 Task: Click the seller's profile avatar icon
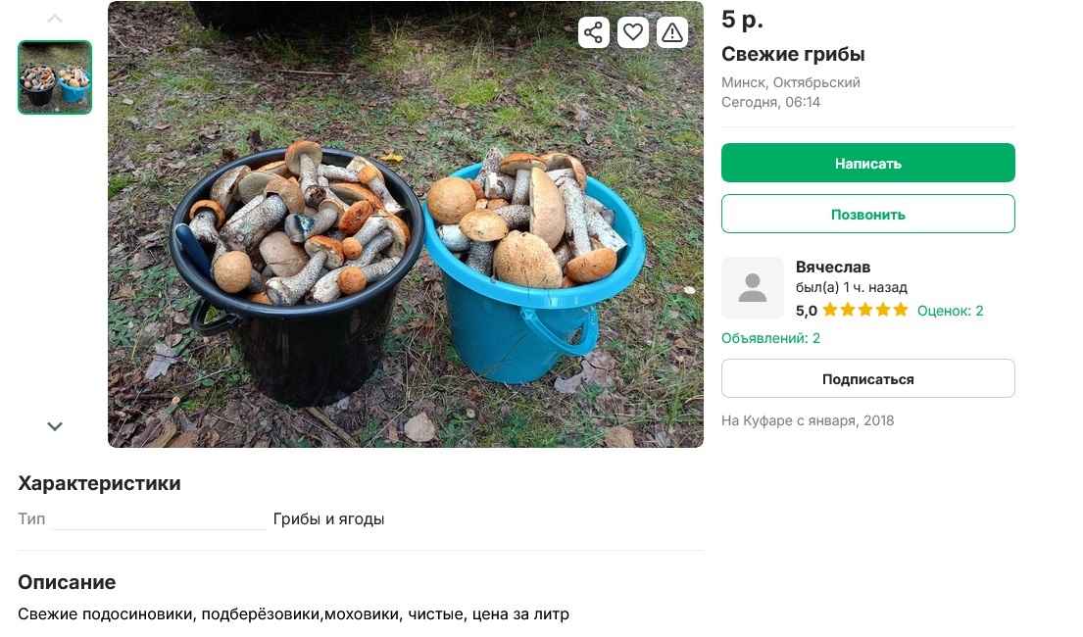click(752, 287)
